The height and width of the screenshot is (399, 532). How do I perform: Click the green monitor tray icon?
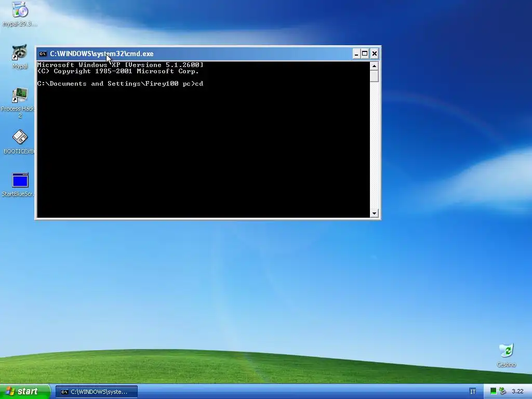[x=494, y=391]
